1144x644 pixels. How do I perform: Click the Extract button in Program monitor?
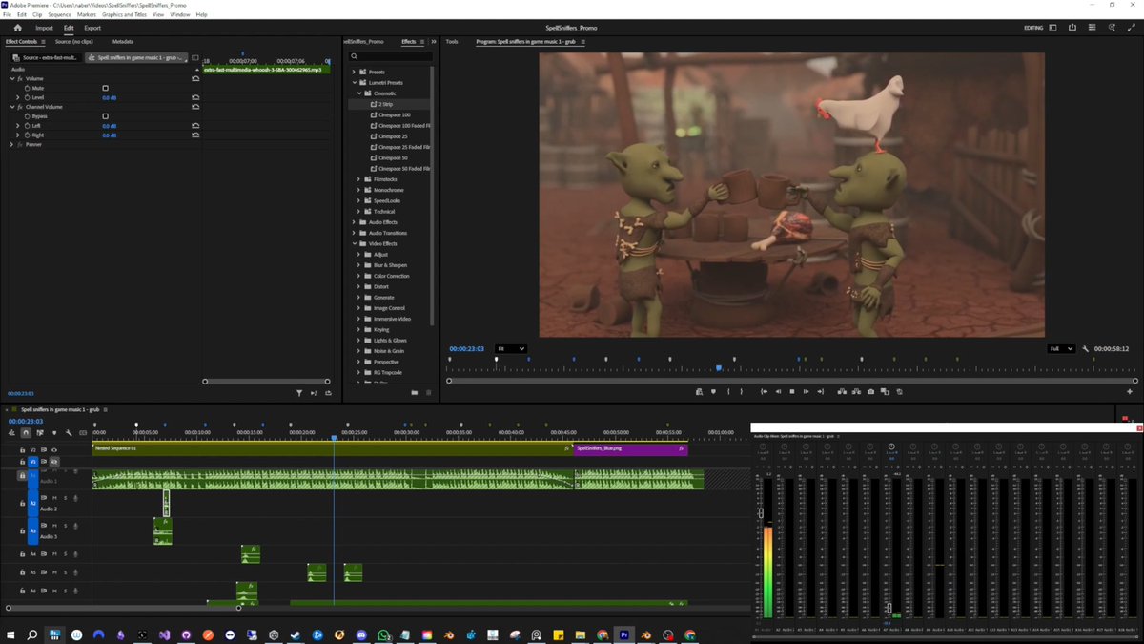[856, 391]
